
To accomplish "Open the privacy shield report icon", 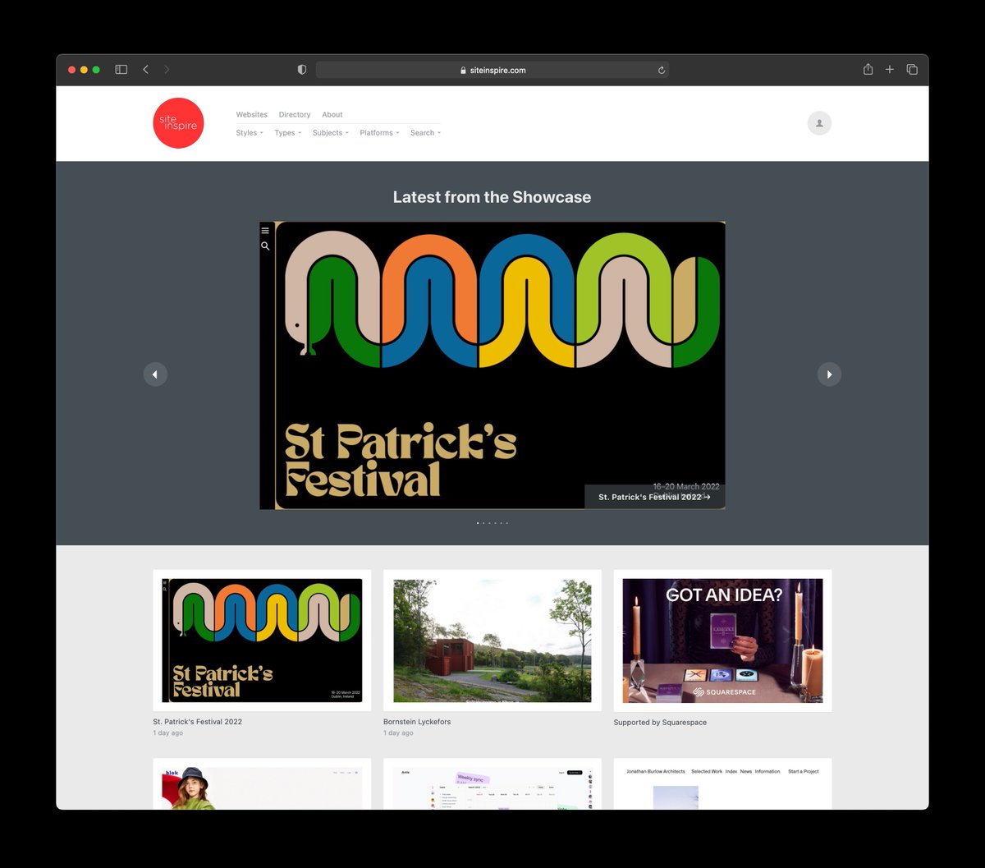I will click(x=301, y=70).
